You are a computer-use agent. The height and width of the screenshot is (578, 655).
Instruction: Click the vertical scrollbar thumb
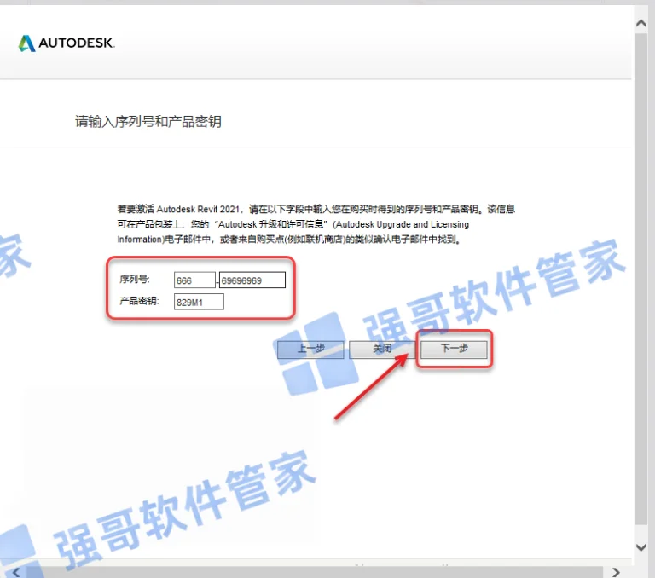point(641,279)
